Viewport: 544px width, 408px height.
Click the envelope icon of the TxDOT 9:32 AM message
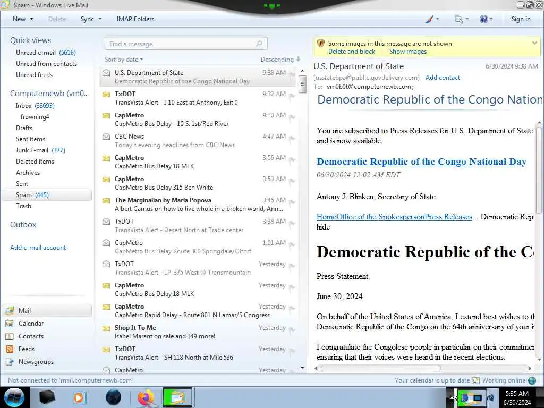(106, 94)
